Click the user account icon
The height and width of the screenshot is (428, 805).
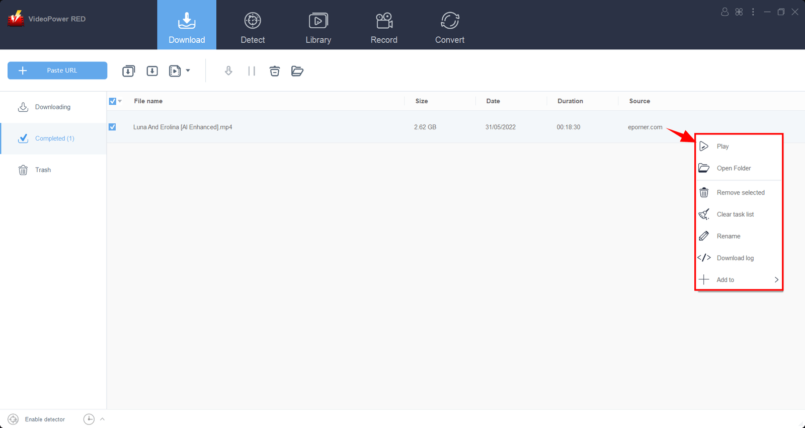[x=725, y=12]
